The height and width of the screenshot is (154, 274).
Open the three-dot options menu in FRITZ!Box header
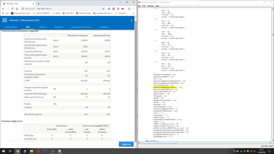[131, 20]
